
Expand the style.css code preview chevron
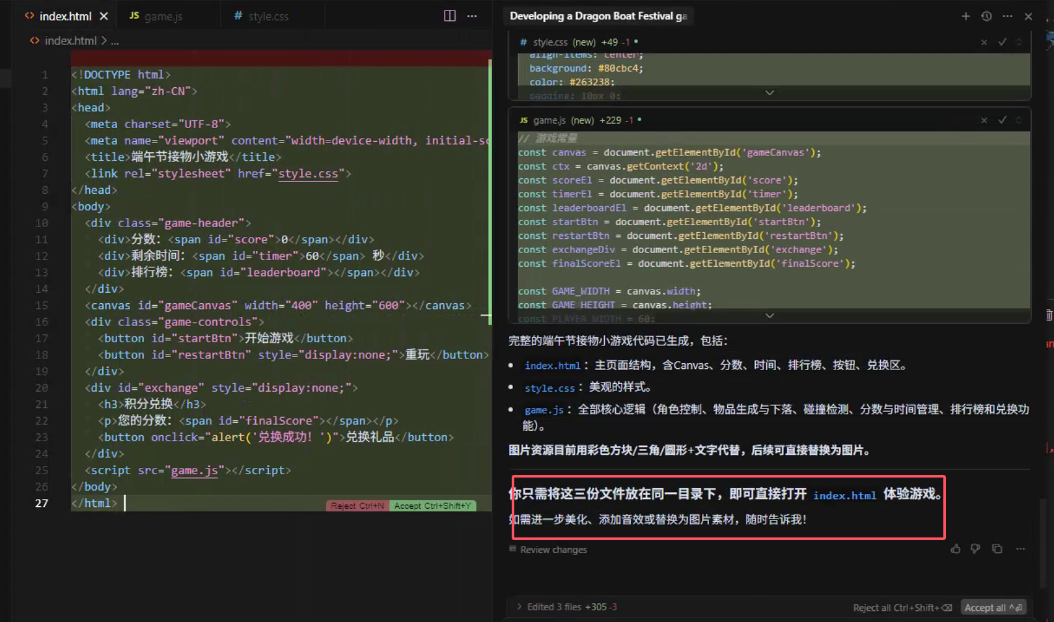(770, 92)
